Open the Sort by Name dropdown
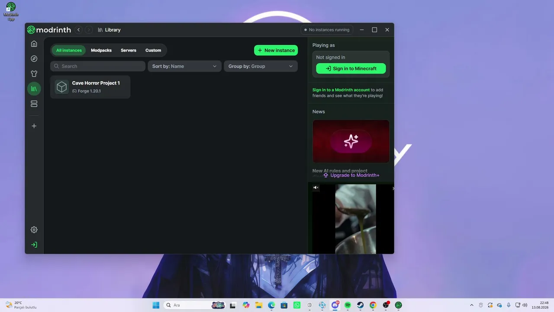The width and height of the screenshot is (554, 312). coord(184,66)
